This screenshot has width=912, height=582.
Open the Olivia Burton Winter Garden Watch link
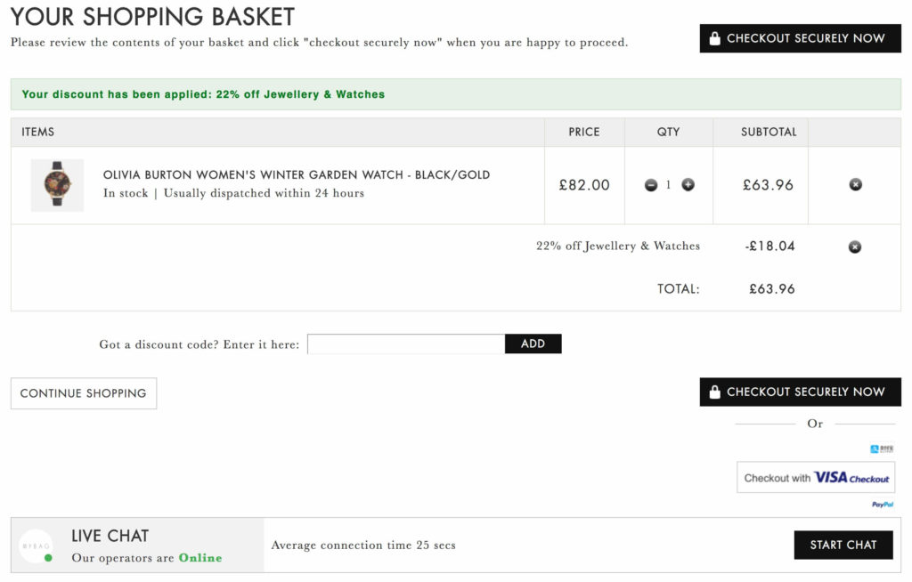point(297,175)
